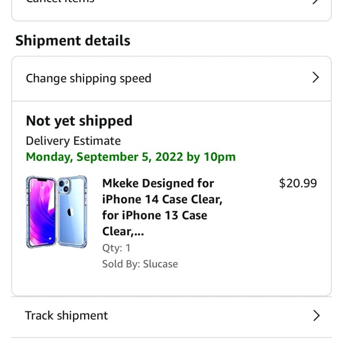Click the Sold By: Slucase seller text
The height and width of the screenshot is (343, 343).
pos(140,264)
